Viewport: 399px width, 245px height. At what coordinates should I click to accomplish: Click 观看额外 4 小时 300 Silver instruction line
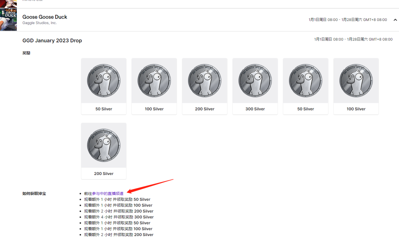119,217
